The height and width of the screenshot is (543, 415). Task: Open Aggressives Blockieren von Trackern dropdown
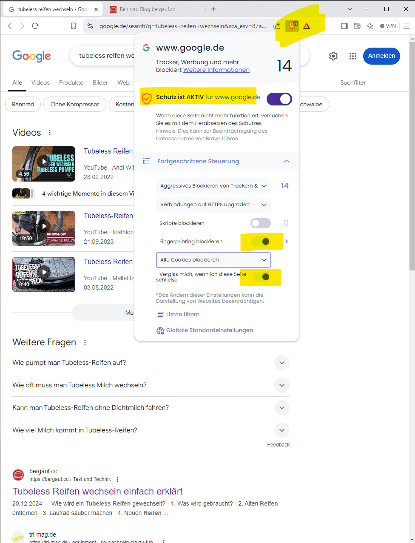(x=213, y=186)
